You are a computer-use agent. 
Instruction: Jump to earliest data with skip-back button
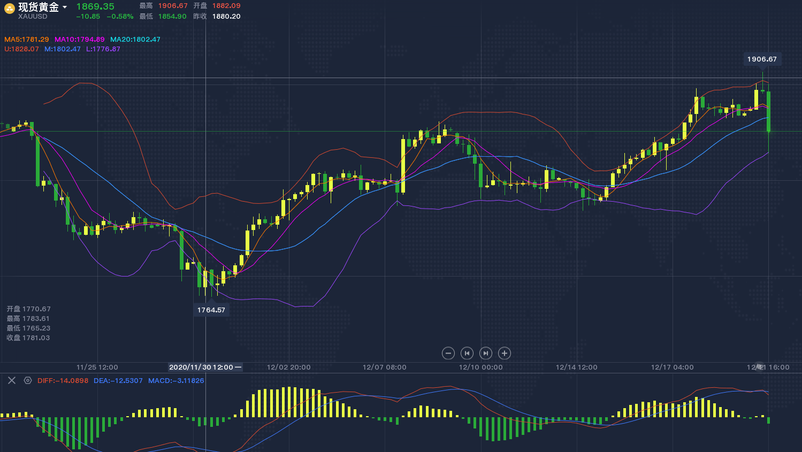tap(467, 353)
